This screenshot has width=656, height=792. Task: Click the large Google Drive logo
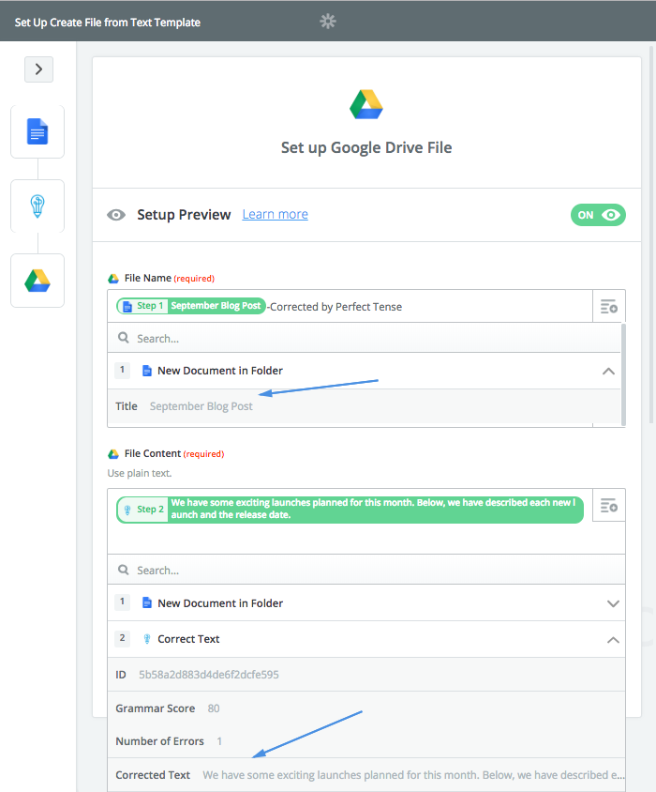[366, 104]
